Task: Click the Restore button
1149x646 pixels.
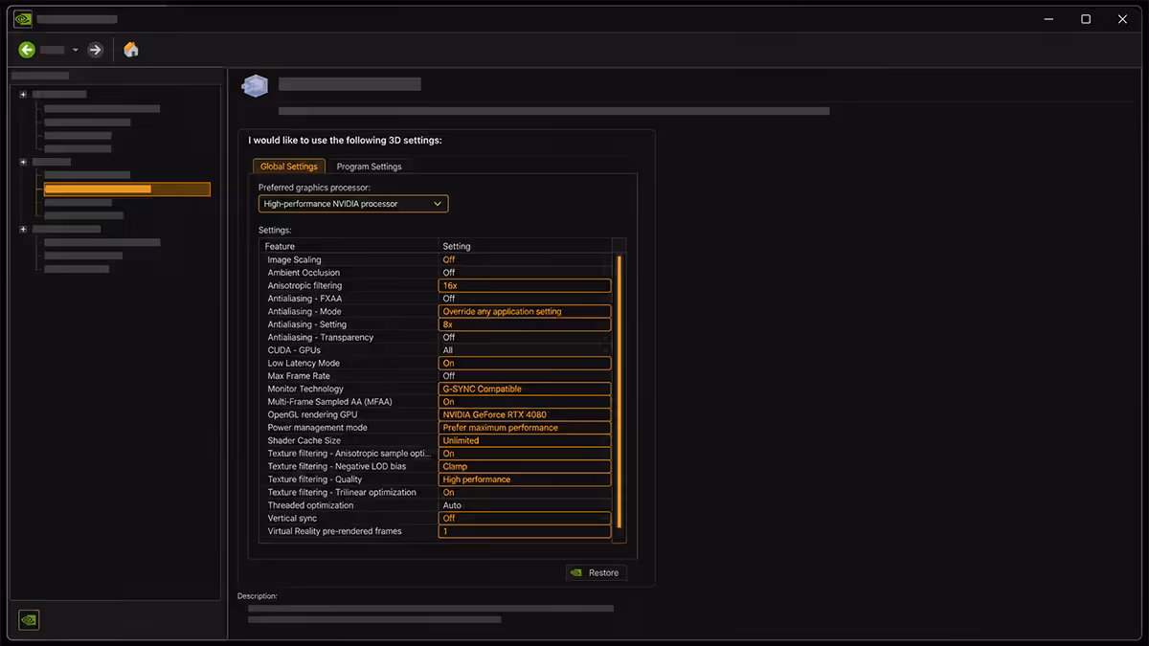Action: (x=596, y=572)
